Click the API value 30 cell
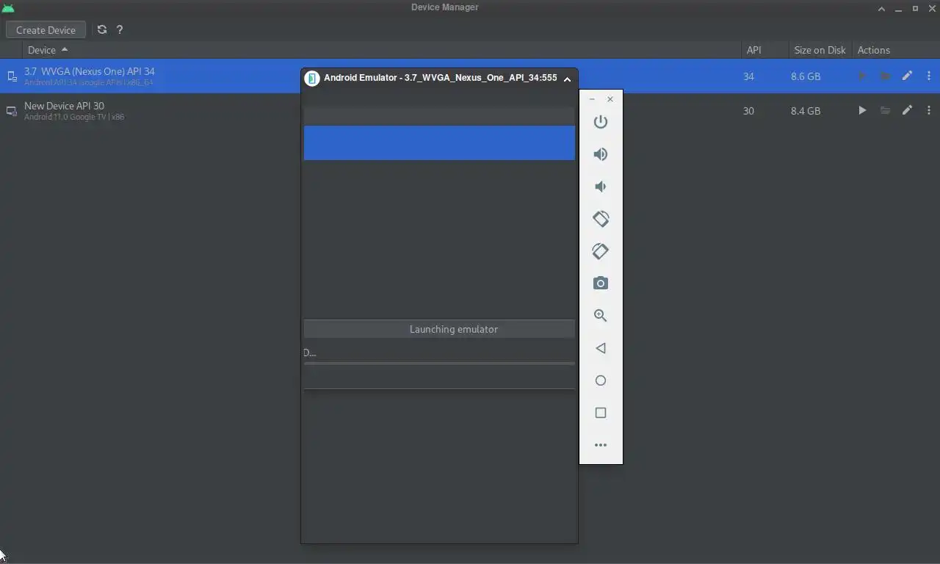 pos(748,111)
